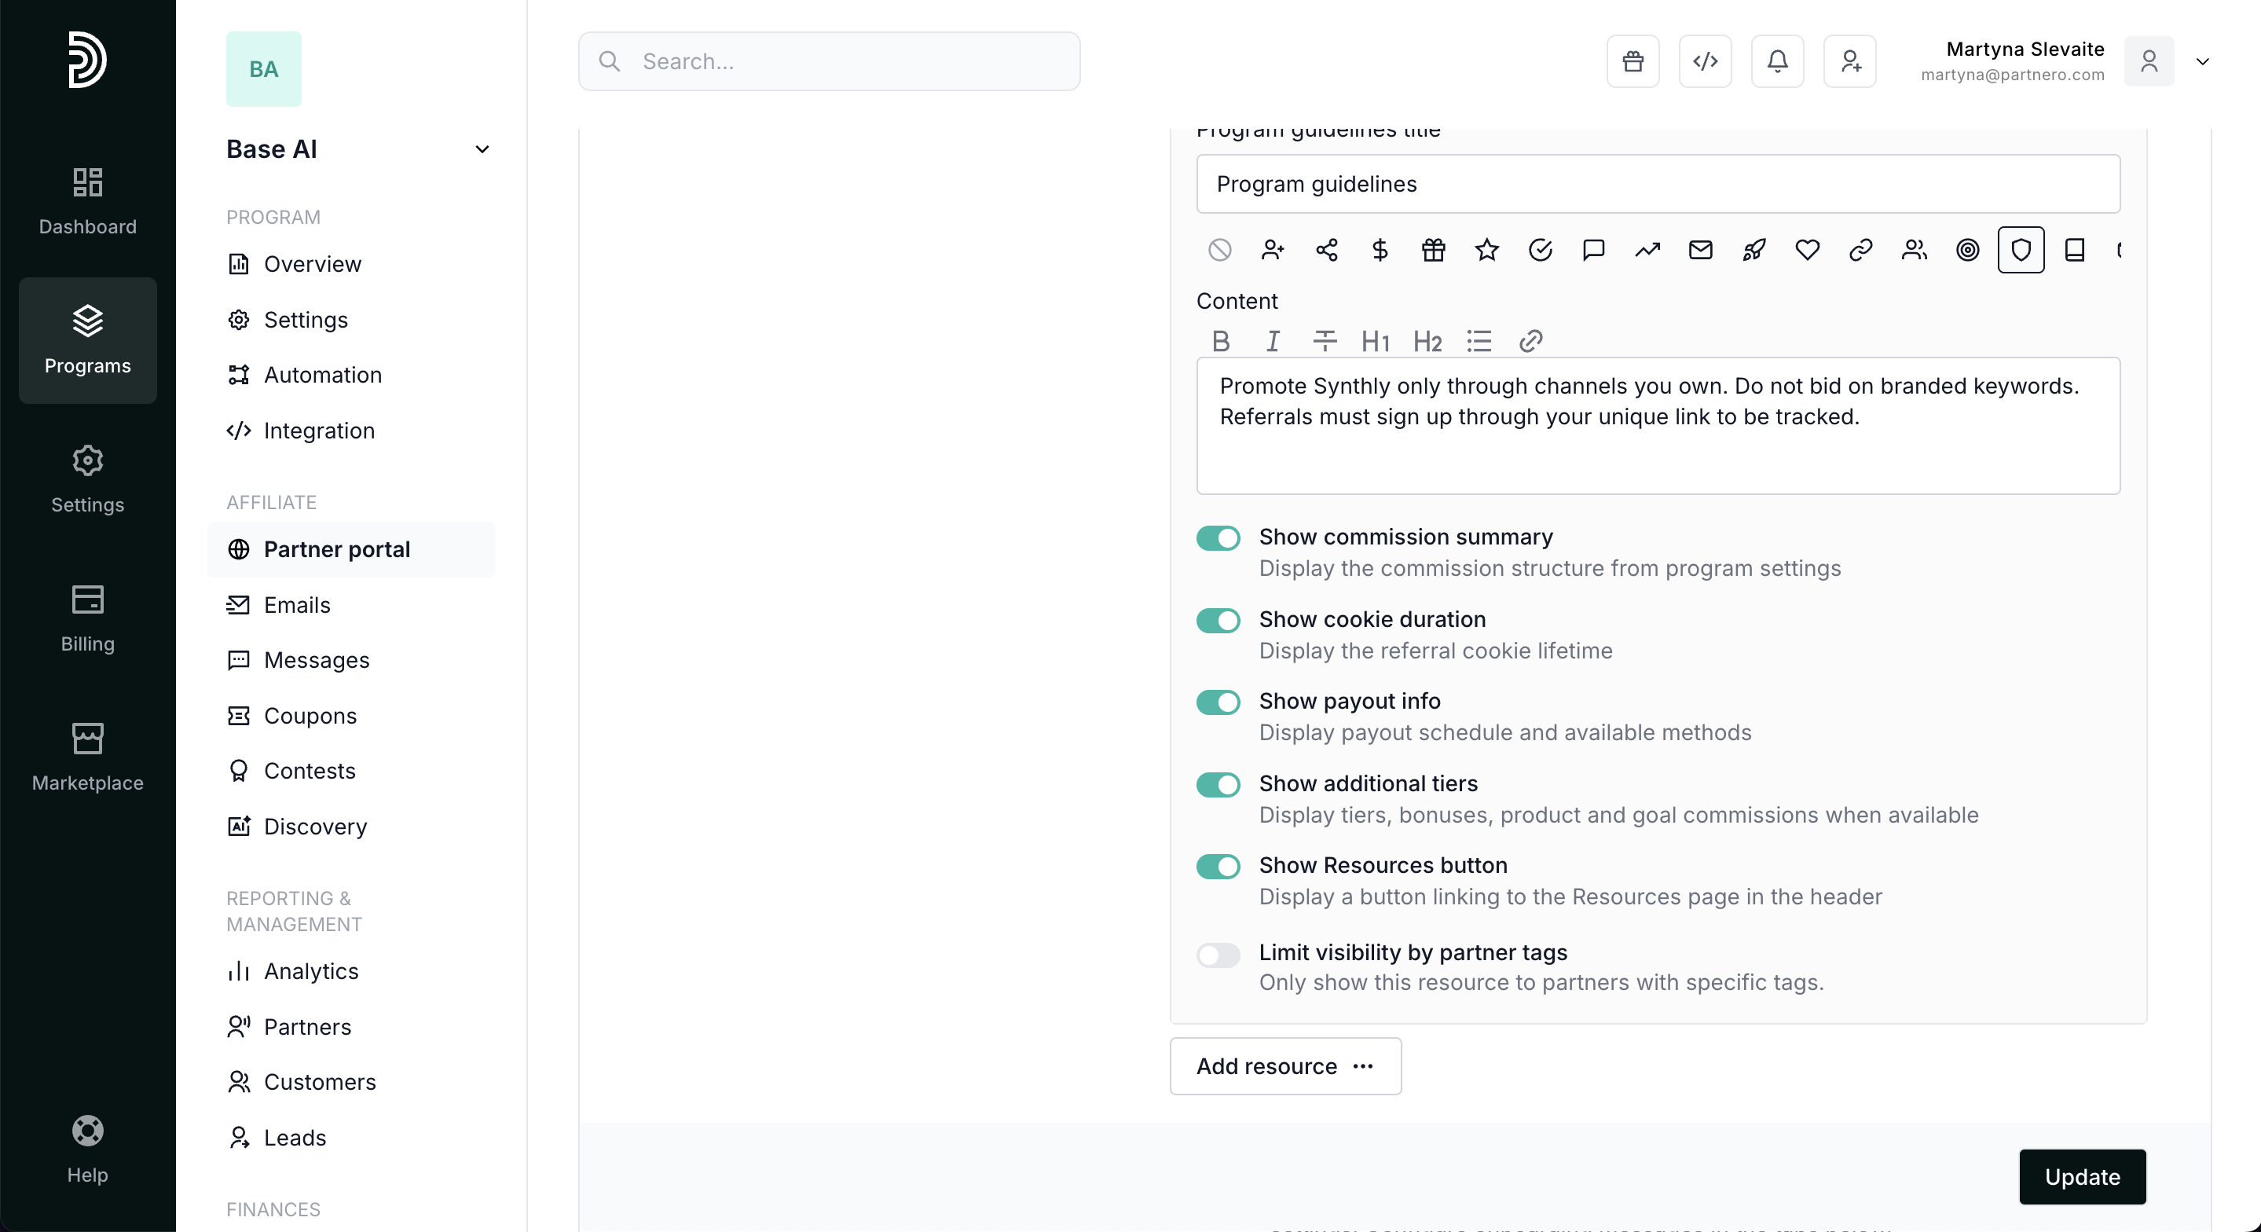Open the user account menu chevron
Image resolution: width=2261 pixels, height=1232 pixels.
coord(2202,61)
